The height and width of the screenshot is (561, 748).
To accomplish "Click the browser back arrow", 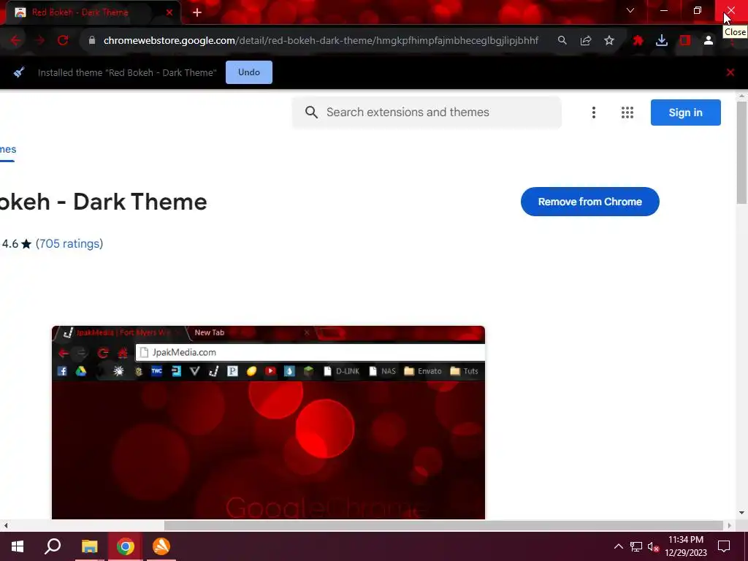I will click(15, 41).
